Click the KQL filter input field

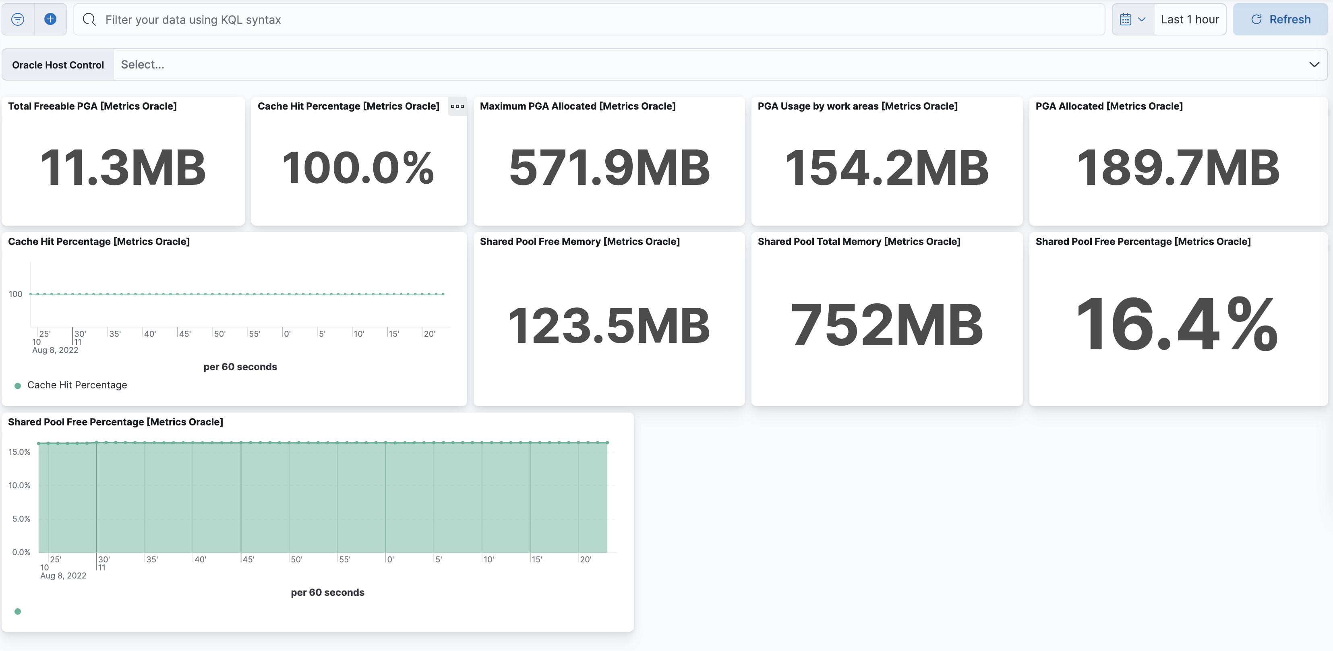595,20
